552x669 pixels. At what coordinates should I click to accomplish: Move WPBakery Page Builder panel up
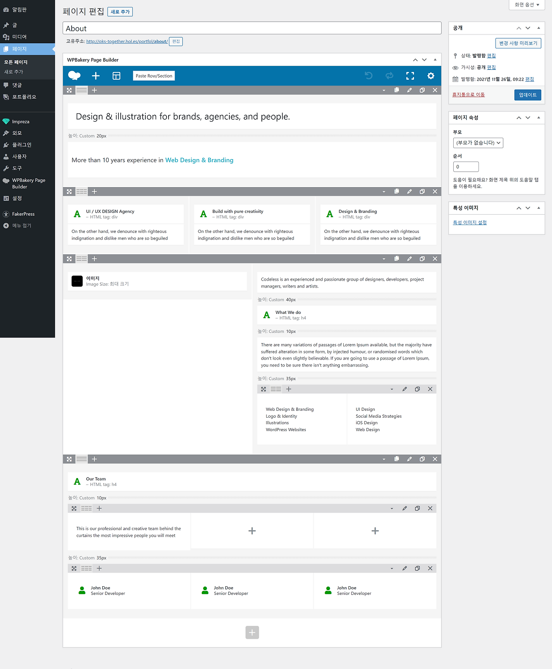coord(415,60)
